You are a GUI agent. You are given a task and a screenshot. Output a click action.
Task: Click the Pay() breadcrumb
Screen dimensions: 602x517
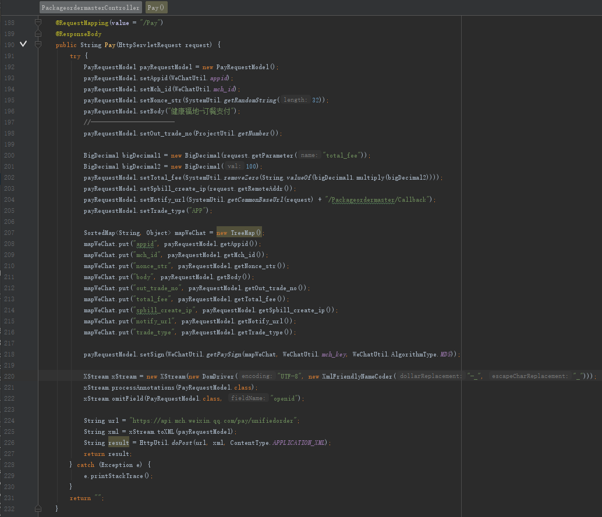156,8
